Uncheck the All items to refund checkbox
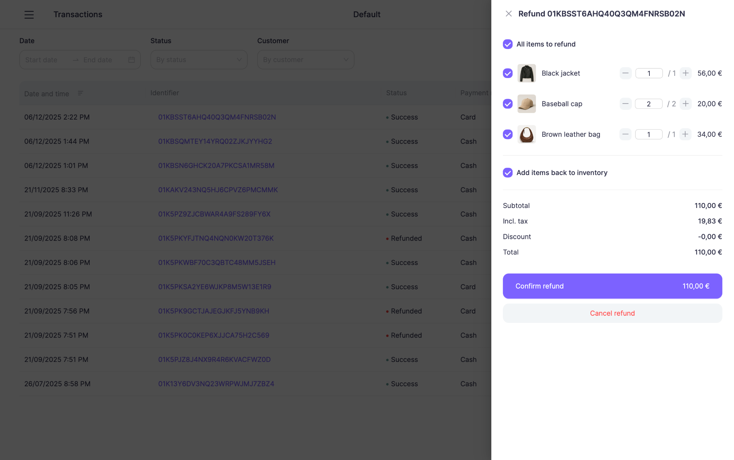 click(x=507, y=44)
